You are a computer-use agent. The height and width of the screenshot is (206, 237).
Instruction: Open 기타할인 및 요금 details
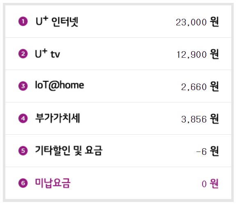[x=69, y=150]
